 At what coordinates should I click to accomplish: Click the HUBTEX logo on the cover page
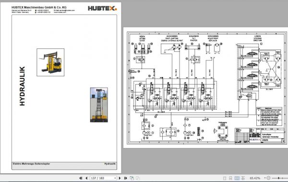click(x=102, y=9)
